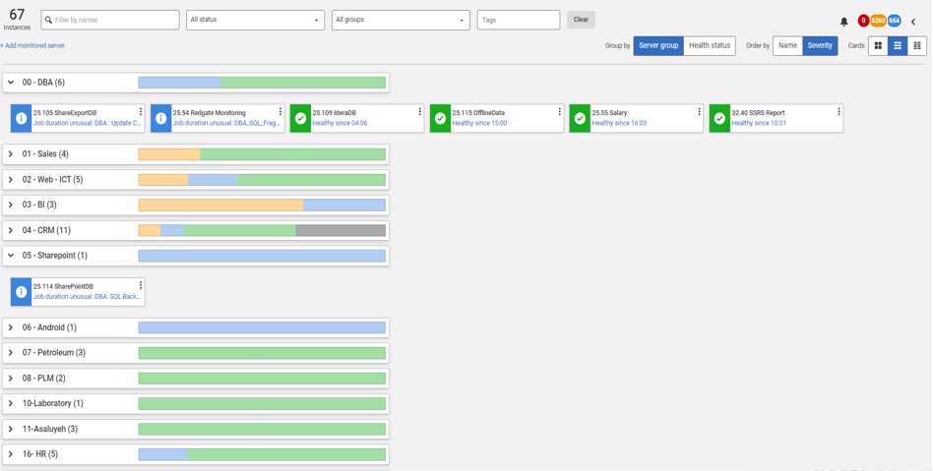Viewport: 933px width, 471px height.
Task: Open the All groups dropdown
Action: [401, 20]
